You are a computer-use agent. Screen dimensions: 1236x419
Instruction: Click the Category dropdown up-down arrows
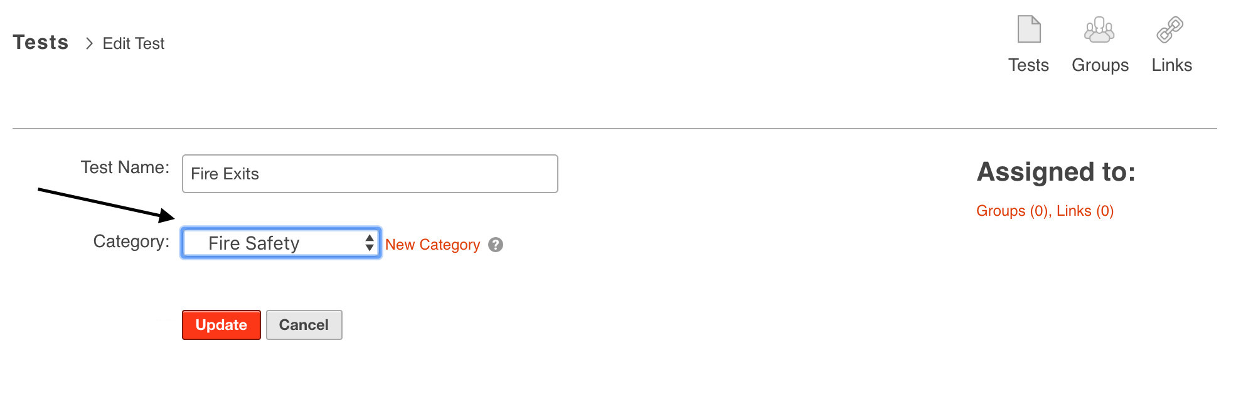370,243
